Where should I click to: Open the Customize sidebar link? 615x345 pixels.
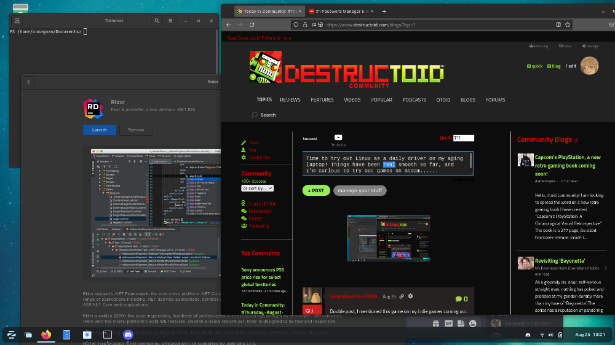pyautogui.click(x=260, y=157)
